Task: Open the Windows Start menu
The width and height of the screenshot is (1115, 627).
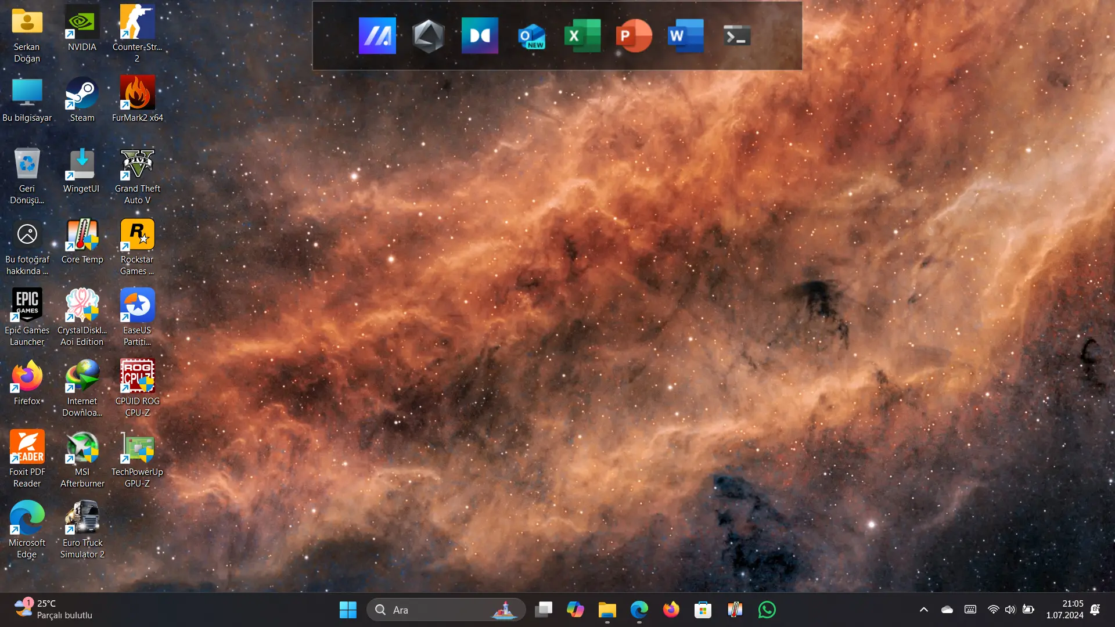Action: click(348, 610)
